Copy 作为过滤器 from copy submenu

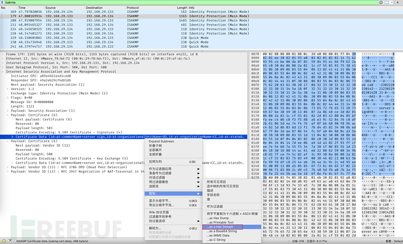(x=232, y=207)
